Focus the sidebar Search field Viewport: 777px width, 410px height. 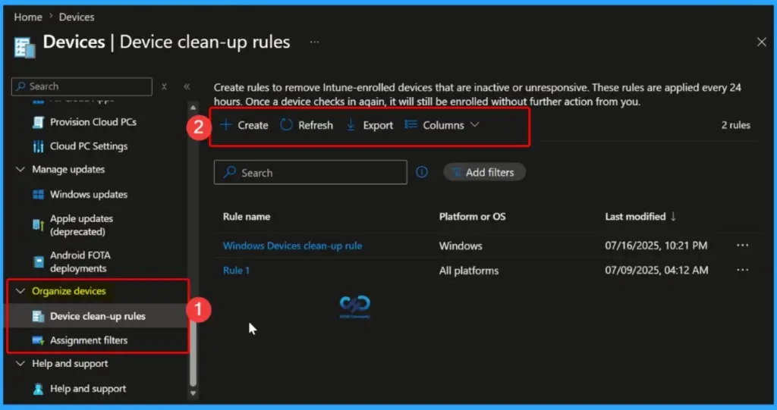(x=82, y=86)
